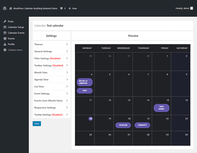
Task: Select day 30 in the calendar
Action: (x=187, y=135)
